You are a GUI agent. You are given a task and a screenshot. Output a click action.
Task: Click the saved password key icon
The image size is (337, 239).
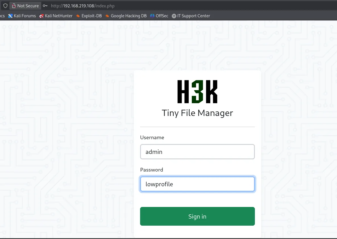(45, 6)
